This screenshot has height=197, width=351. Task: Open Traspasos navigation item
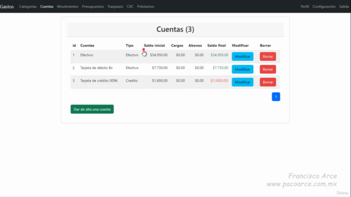[115, 7]
